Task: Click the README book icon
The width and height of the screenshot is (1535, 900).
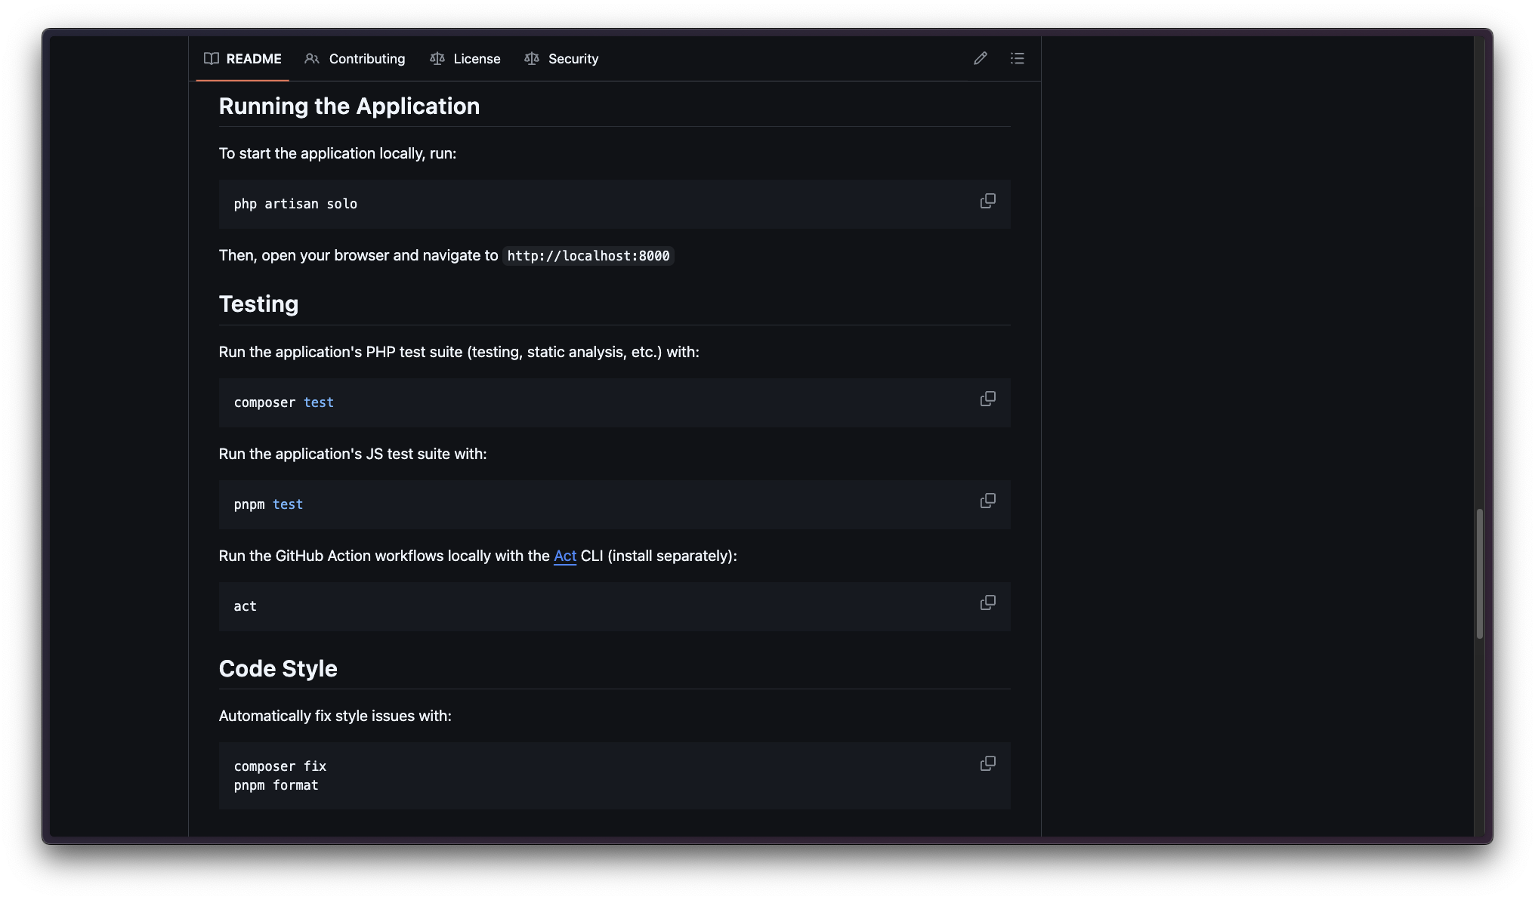Action: click(x=212, y=58)
